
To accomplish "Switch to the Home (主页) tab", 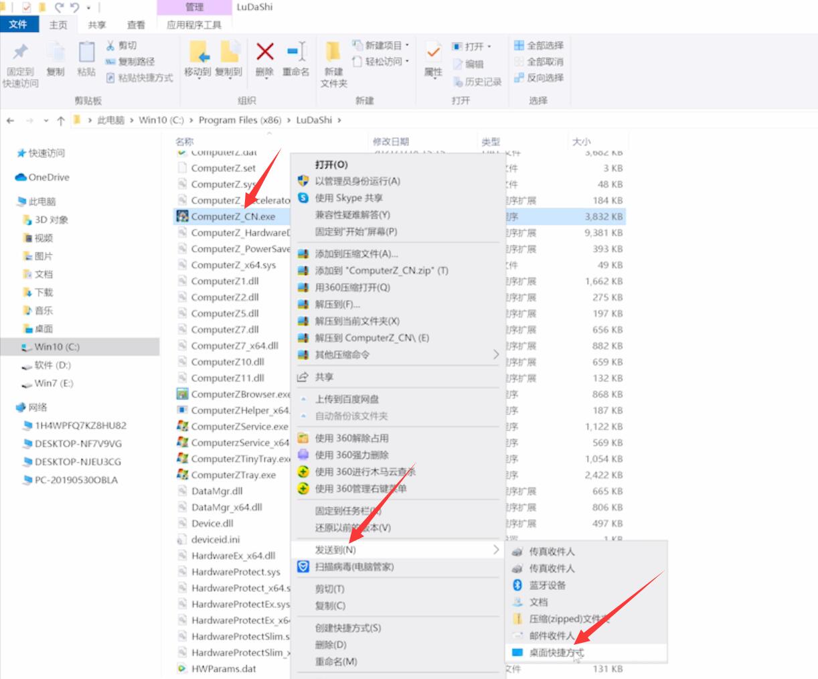I will click(x=58, y=24).
